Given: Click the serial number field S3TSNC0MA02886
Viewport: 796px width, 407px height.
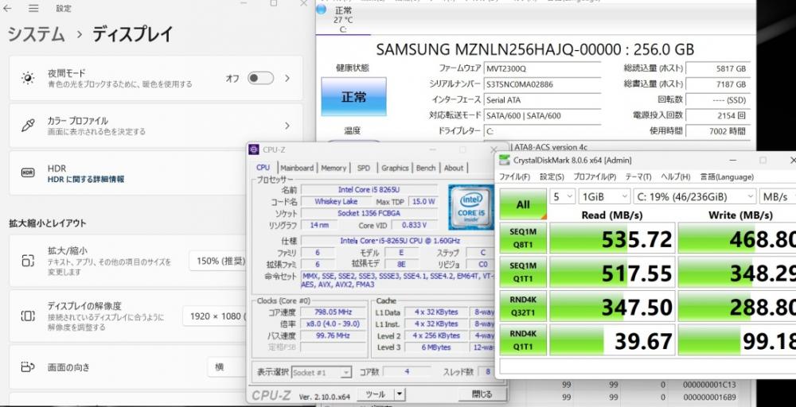Looking at the screenshot, I should coord(542,84).
